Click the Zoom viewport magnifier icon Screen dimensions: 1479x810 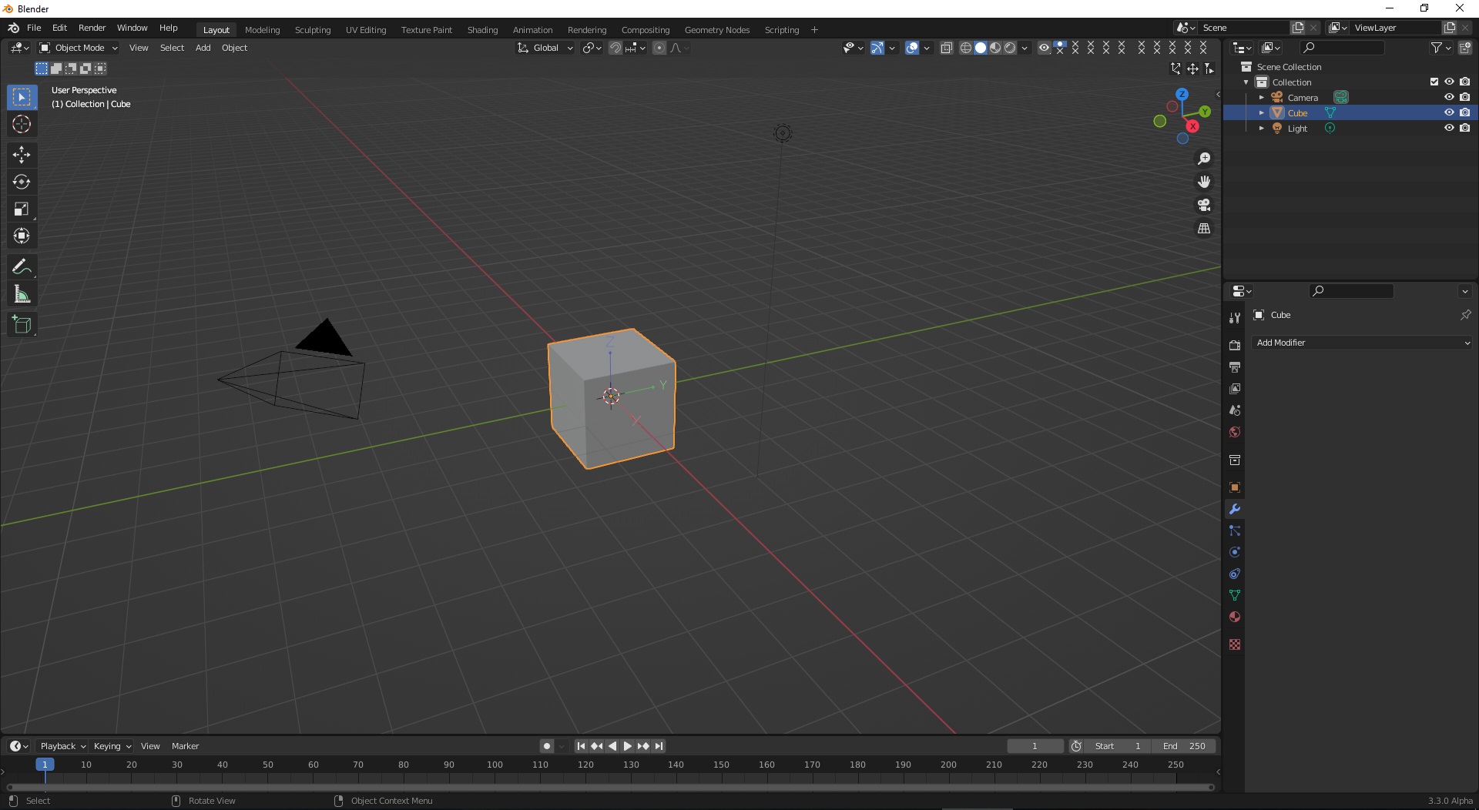[x=1203, y=159]
